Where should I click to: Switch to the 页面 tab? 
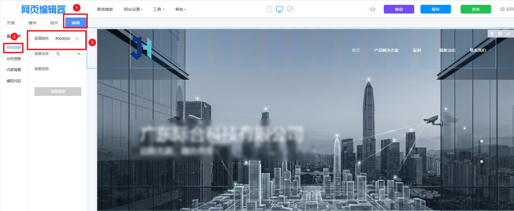11,23
